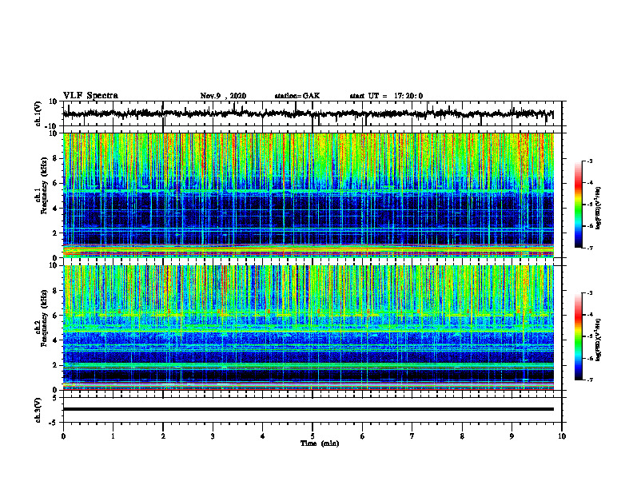Image resolution: width=633 pixels, height=489 pixels.
Task: Click the ch.2 spectrogram color scale bar
Action: click(578, 336)
